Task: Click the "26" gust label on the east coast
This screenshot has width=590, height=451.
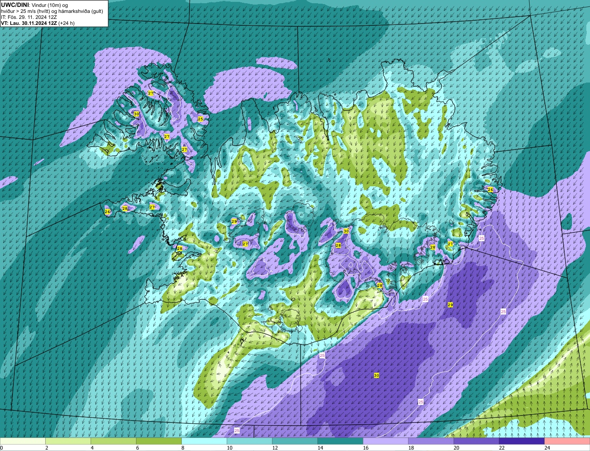Action: tap(490, 190)
